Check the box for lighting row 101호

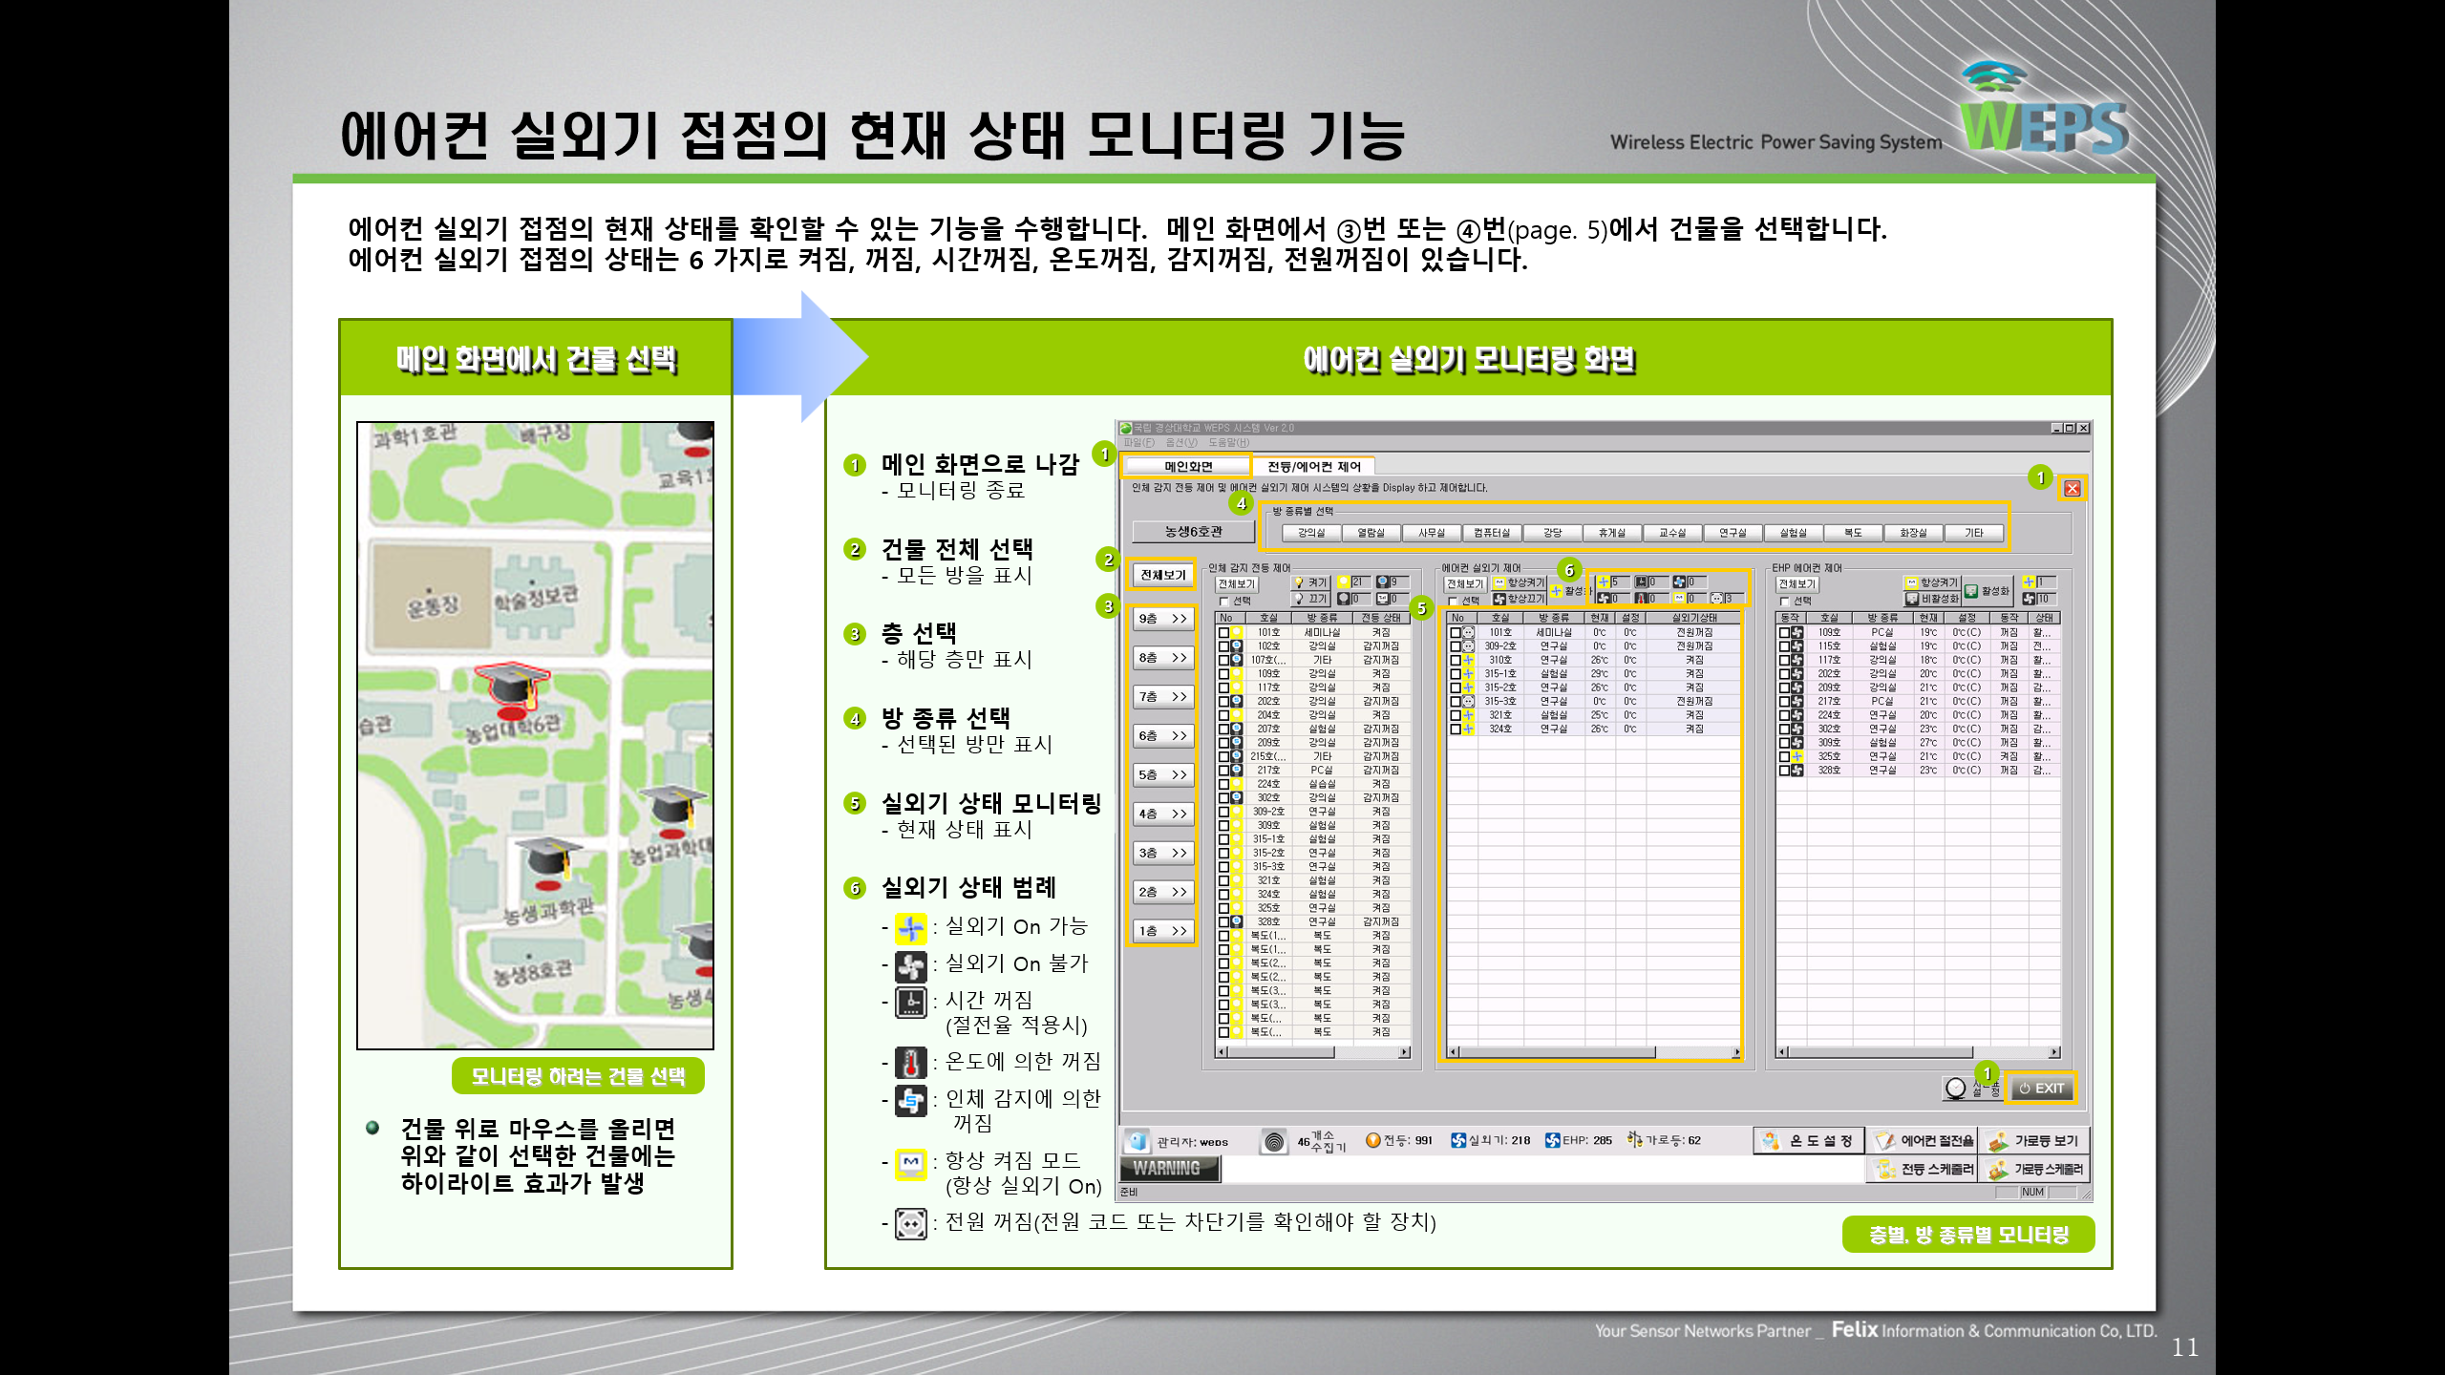coord(1223,632)
